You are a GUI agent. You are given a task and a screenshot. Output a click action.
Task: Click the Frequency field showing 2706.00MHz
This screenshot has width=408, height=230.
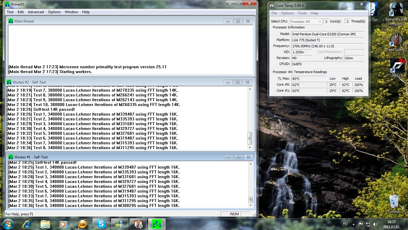coord(328,46)
